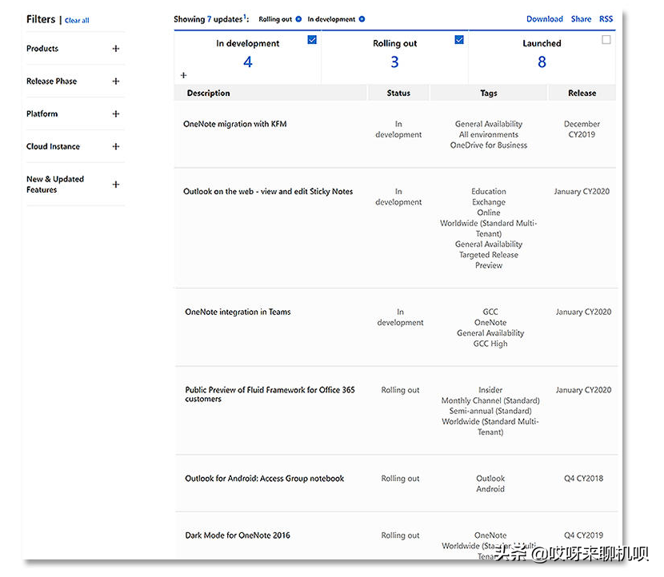Image resolution: width=664 pixels, height=577 pixels.
Task: Expand the Platform filter
Action: pos(116,113)
